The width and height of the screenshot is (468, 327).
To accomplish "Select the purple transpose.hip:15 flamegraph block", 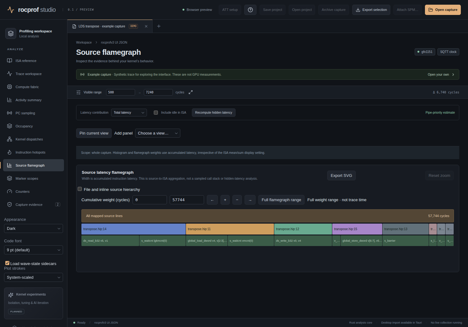I will click(357, 229).
